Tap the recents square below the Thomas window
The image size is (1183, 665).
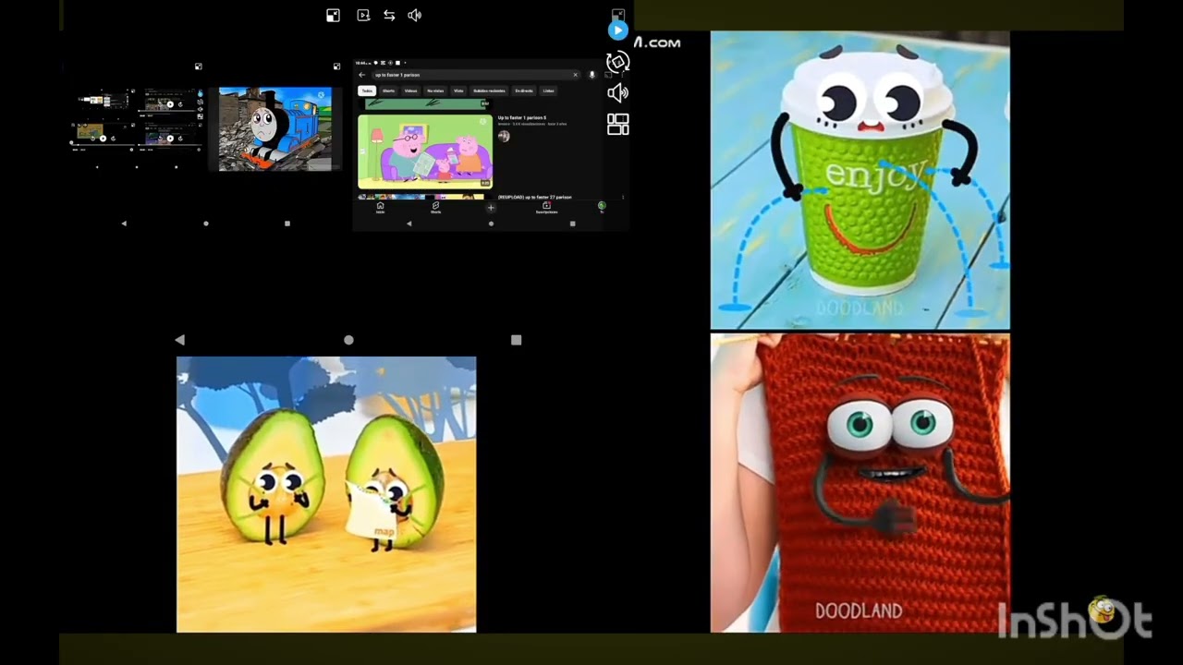[x=287, y=224]
